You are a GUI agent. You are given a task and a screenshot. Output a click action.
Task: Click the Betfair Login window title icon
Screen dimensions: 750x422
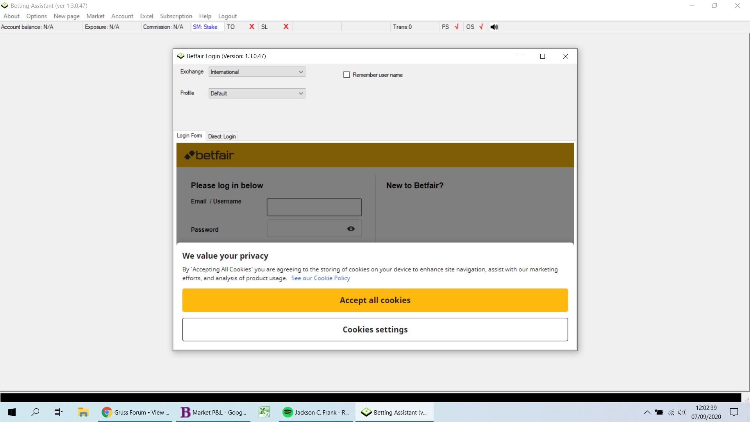pos(180,56)
